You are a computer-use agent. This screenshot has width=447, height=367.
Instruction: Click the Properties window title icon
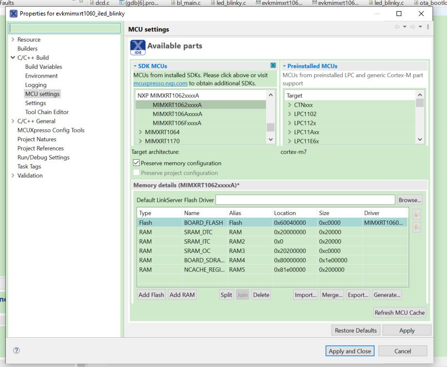click(14, 14)
